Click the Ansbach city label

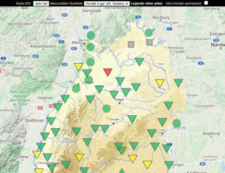point(193,58)
